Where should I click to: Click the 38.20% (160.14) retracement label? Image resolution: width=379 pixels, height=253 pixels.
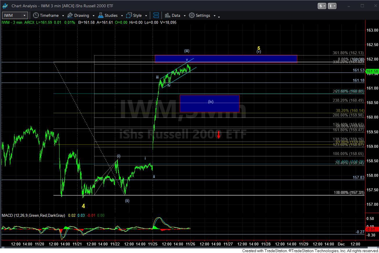pyautogui.click(x=350, y=111)
